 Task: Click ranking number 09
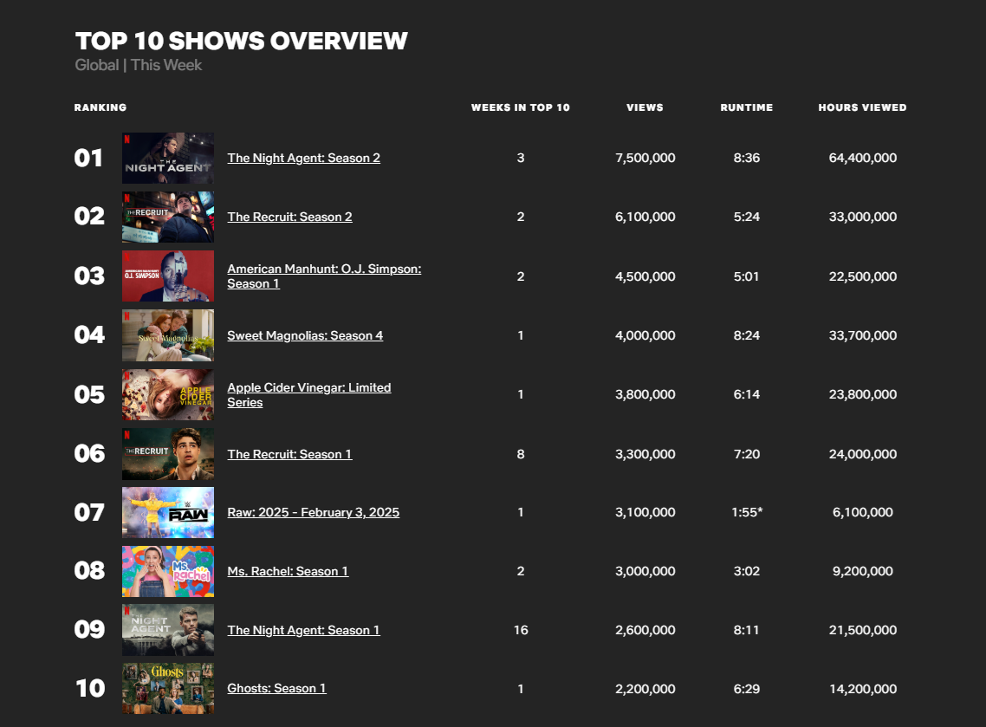(89, 630)
